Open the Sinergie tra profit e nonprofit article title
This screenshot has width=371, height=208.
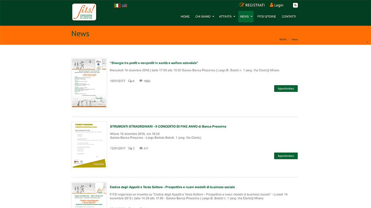(154, 63)
